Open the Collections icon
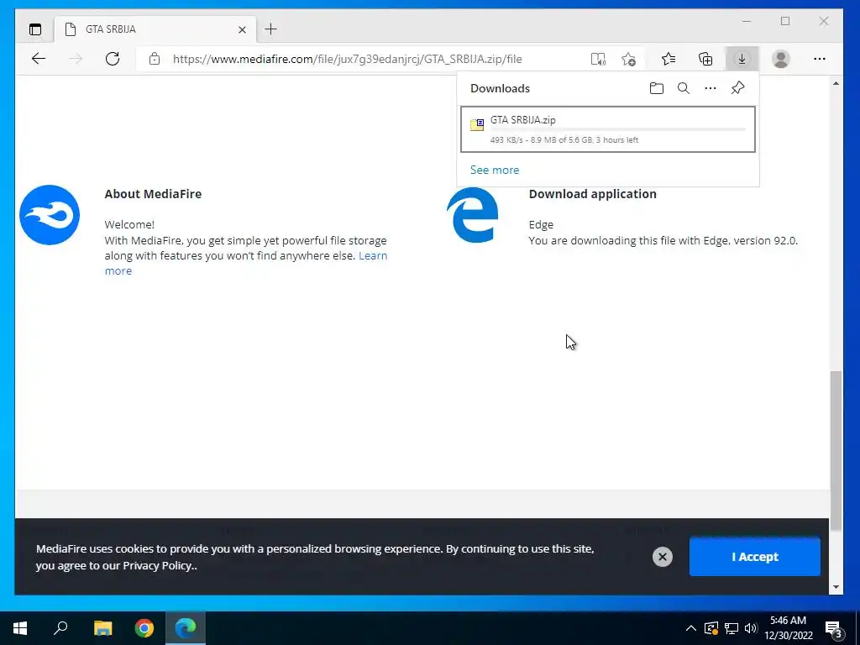 [705, 59]
